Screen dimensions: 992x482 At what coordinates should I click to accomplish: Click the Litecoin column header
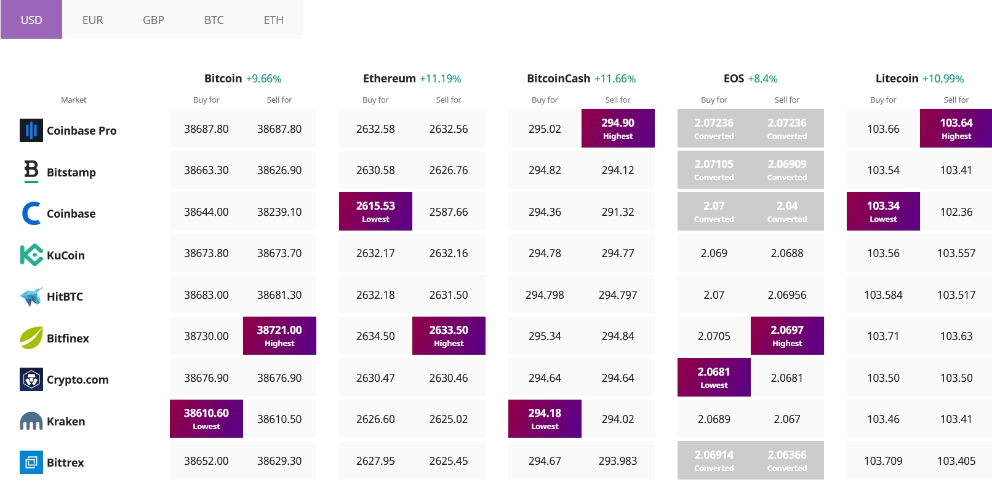pyautogui.click(x=897, y=78)
